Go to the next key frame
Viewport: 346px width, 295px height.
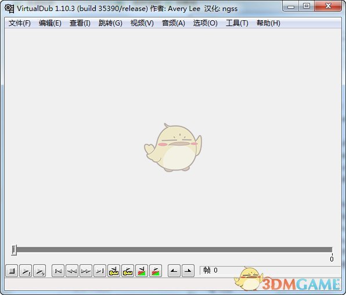(x=128, y=271)
